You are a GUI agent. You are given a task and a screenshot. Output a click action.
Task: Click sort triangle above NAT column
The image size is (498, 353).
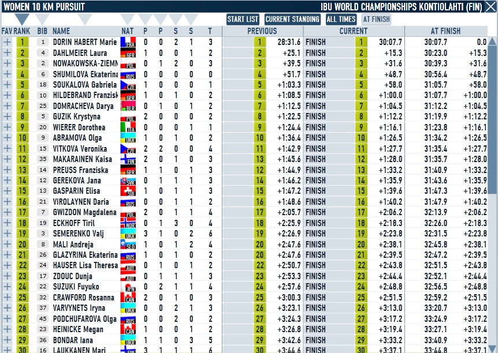pos(128,18)
